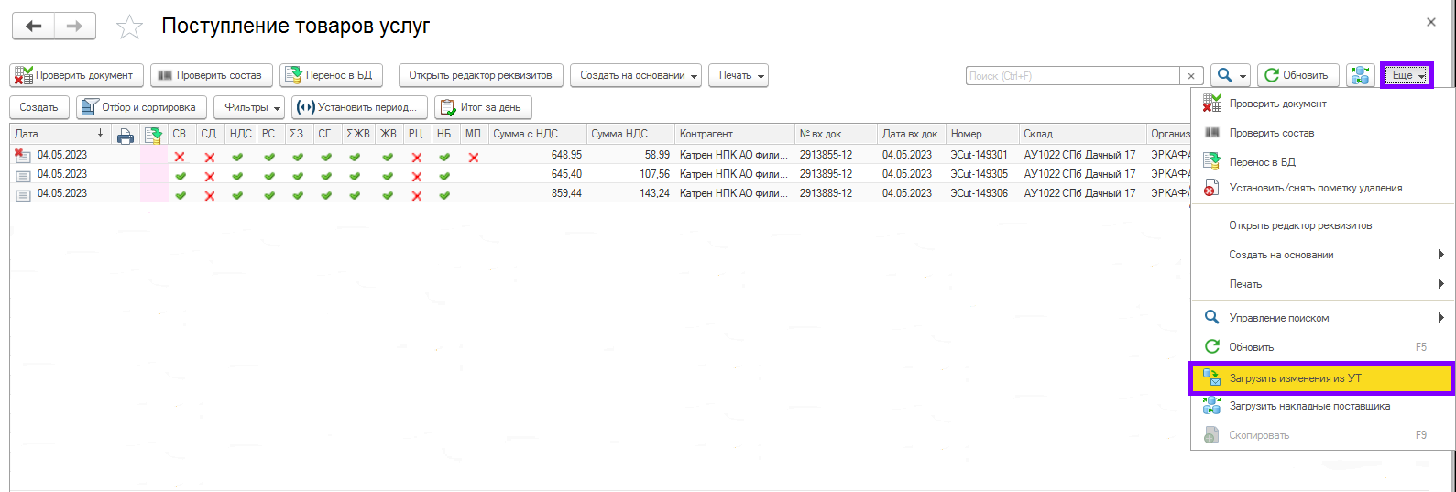Image resolution: width=1456 pixels, height=492 pixels.
Task: Expand the Создать на основании dropdown
Action: tap(635, 76)
